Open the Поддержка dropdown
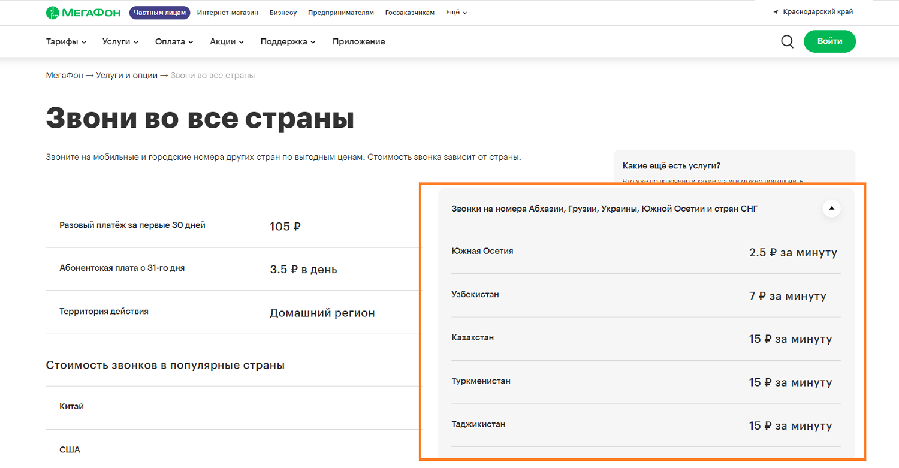The width and height of the screenshot is (899, 468). 288,41
